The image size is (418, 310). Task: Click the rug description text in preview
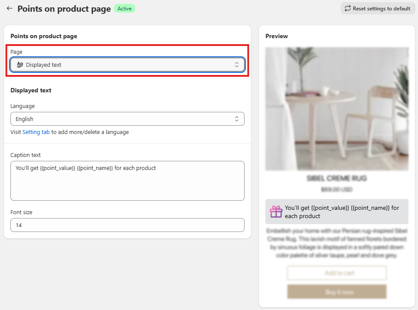point(336,243)
